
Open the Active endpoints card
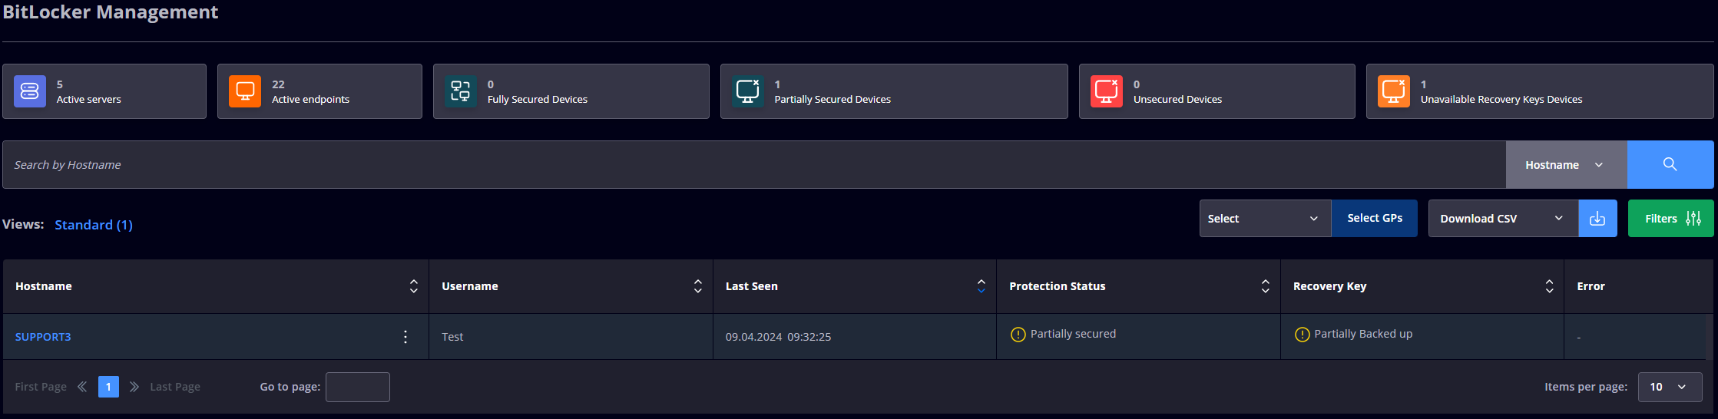pos(319,91)
